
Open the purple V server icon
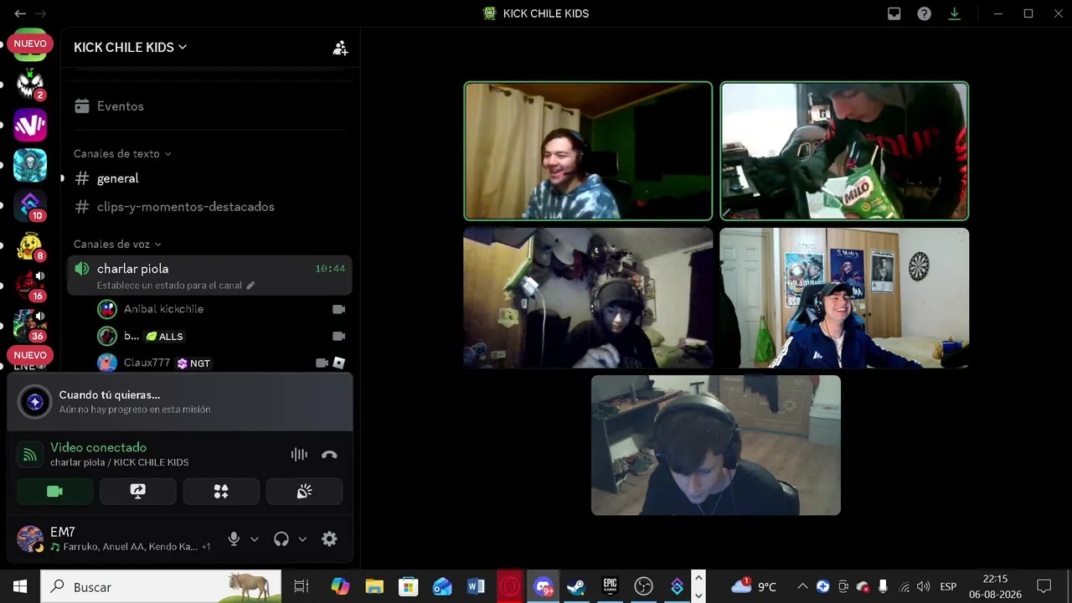30,125
